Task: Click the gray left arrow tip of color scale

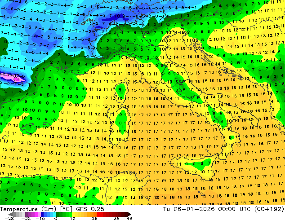Action: [10, 214]
